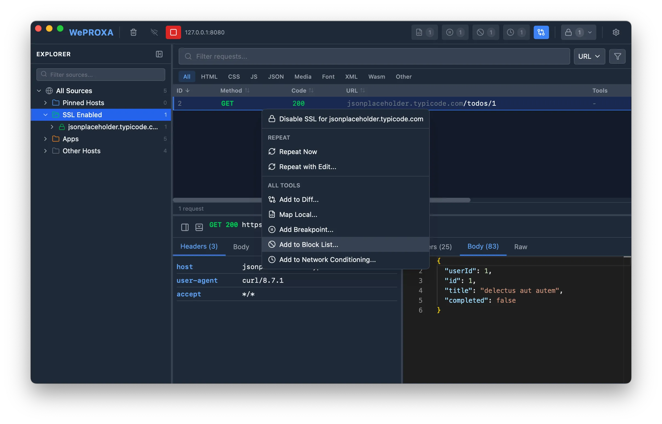
Task: Open the Map Local counter icon
Action: pyautogui.click(x=425, y=32)
